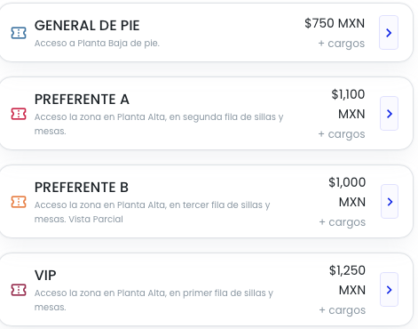Image resolution: width=418 pixels, height=329 pixels.
Task: Click the 'primer fila de sillas' description
Action: point(225,293)
